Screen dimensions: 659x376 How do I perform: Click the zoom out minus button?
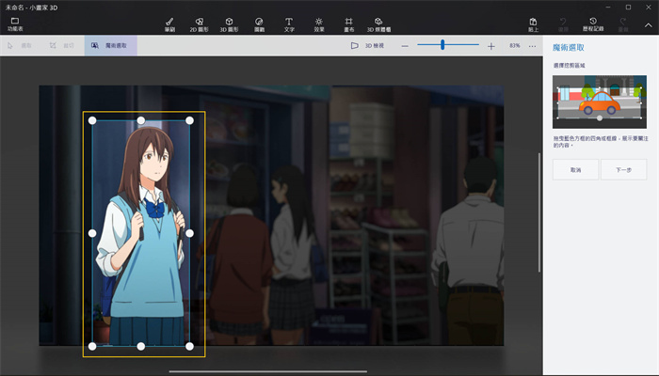point(405,45)
